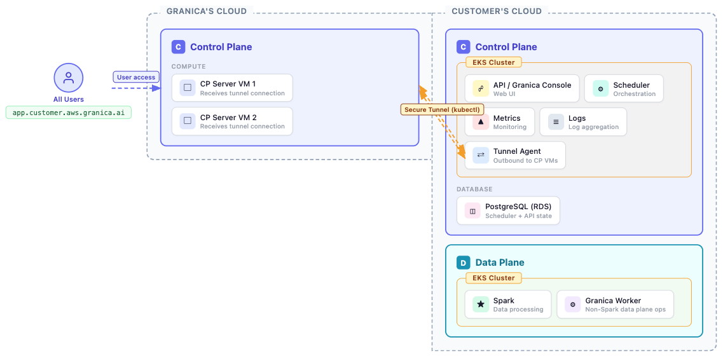
Task: Click the GRANICA'S CLOUD heading
Action: tap(206, 11)
